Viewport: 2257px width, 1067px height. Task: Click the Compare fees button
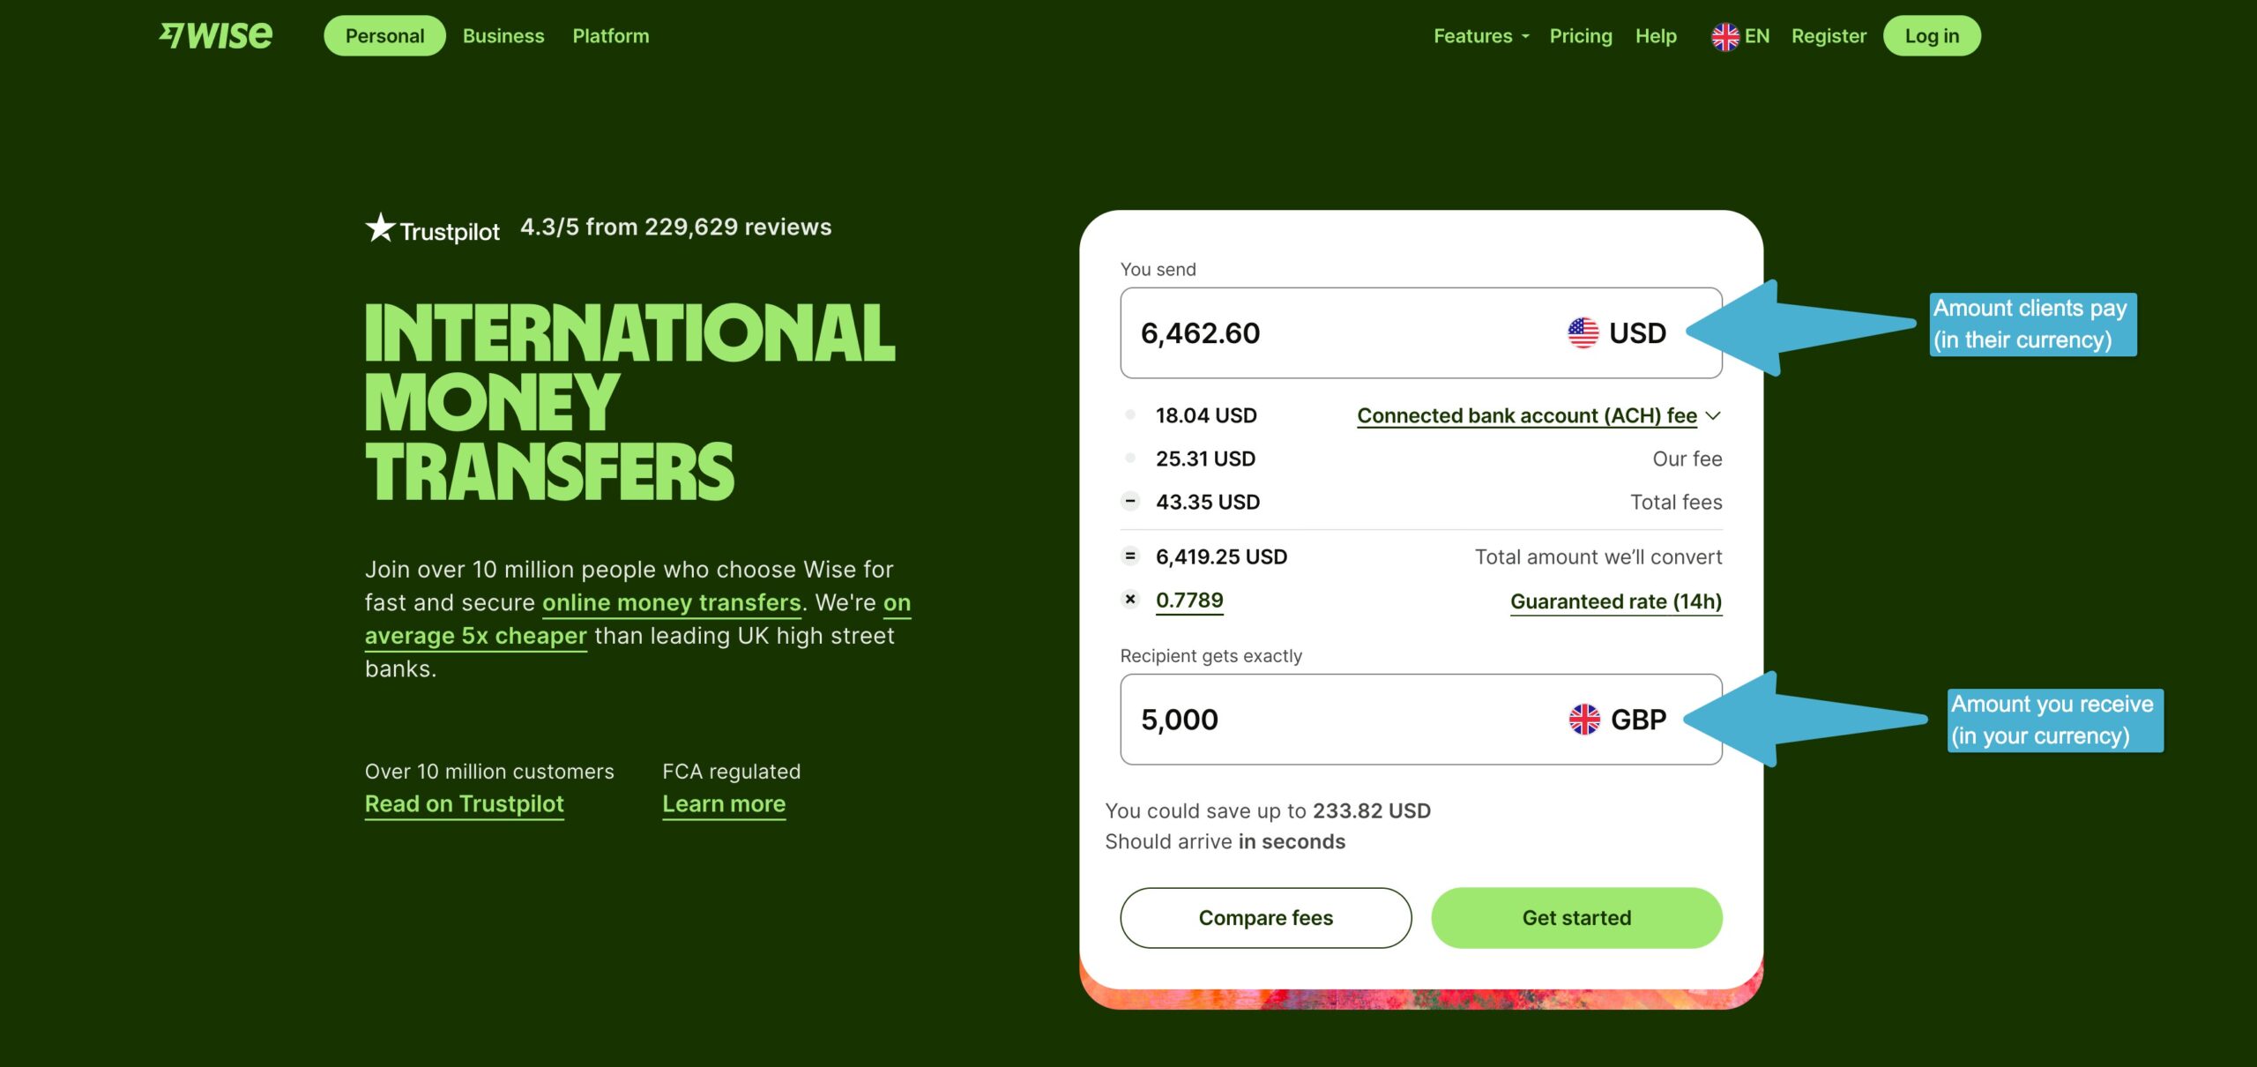(x=1265, y=917)
